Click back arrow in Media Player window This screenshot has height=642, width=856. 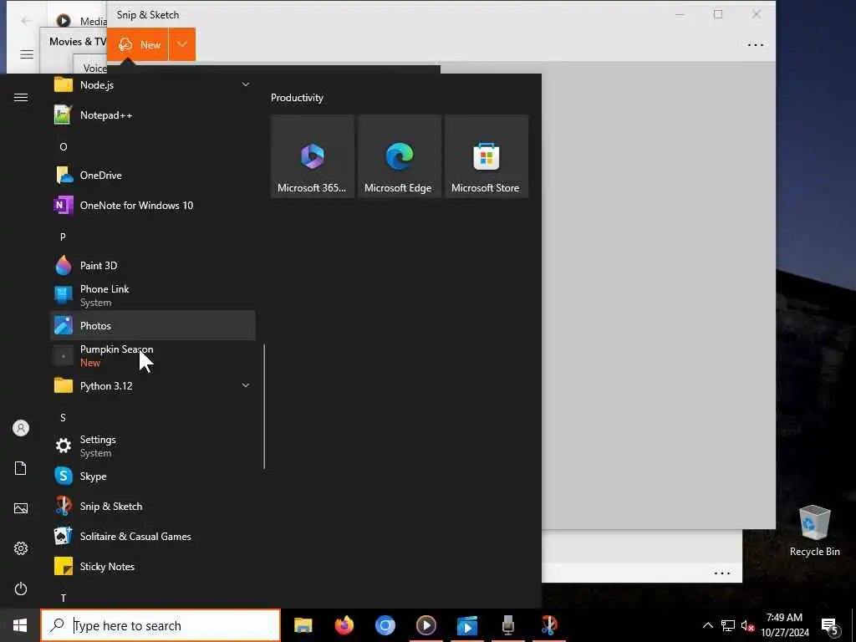click(26, 21)
